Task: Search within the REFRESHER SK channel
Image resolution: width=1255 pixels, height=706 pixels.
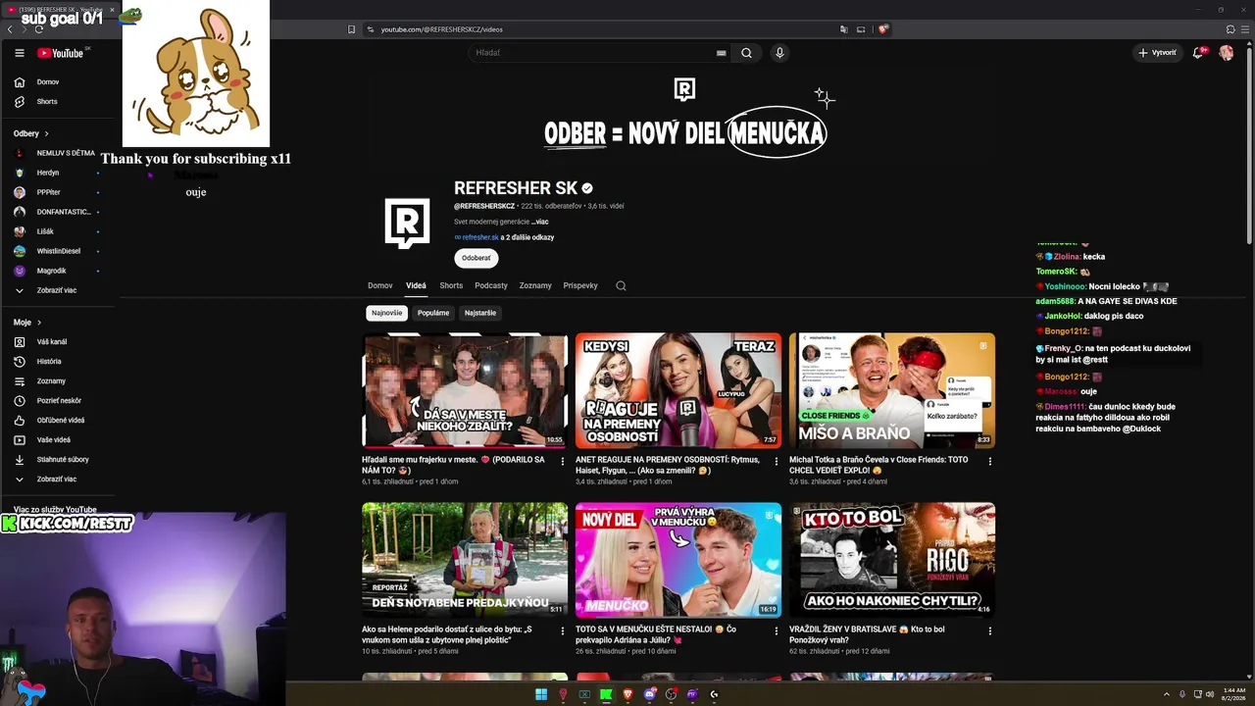Action: (x=621, y=286)
